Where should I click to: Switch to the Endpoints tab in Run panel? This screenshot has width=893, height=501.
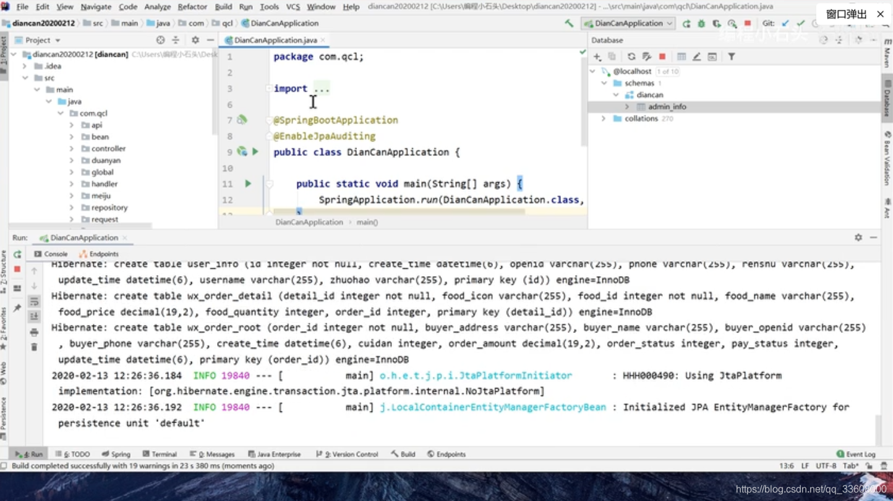point(98,254)
